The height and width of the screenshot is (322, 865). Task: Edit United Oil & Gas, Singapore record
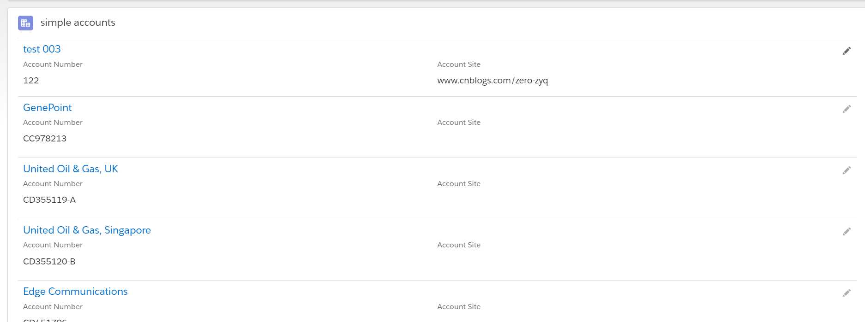point(847,232)
